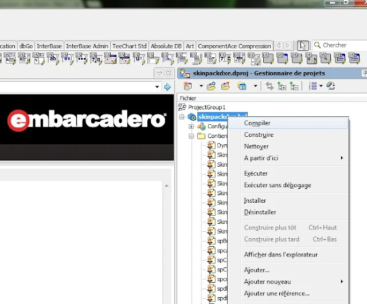Image resolution: width=367 pixels, height=304 pixels.
Task: Choose Construire from the context menu
Action: pos(288,135)
